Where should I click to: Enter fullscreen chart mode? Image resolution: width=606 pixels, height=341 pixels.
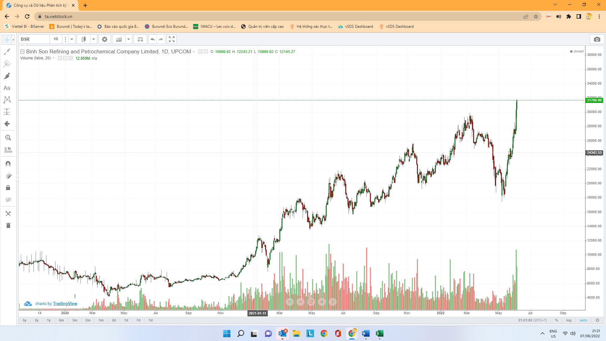(x=172, y=39)
